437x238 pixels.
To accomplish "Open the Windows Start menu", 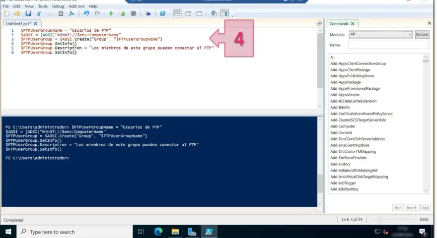I will [8, 232].
